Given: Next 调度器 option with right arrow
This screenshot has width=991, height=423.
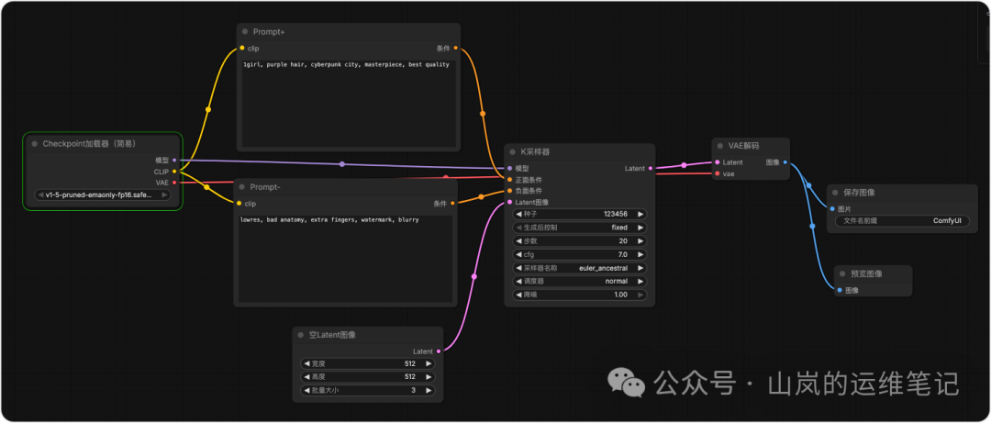Looking at the screenshot, I should click(640, 282).
